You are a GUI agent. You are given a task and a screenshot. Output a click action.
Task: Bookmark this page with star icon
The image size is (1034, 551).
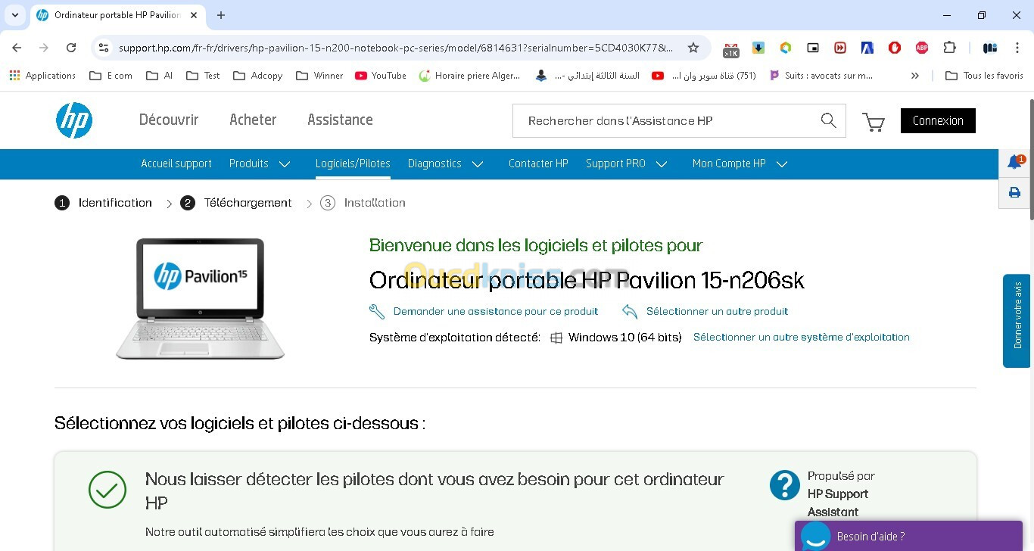click(x=693, y=48)
